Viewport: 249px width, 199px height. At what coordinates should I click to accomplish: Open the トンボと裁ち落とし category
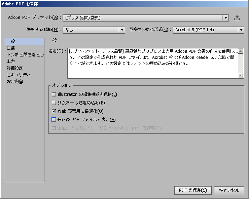tap(24, 55)
